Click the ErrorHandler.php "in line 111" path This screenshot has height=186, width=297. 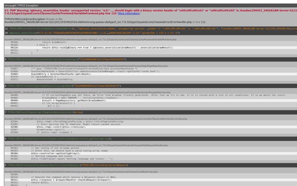click(105, 22)
